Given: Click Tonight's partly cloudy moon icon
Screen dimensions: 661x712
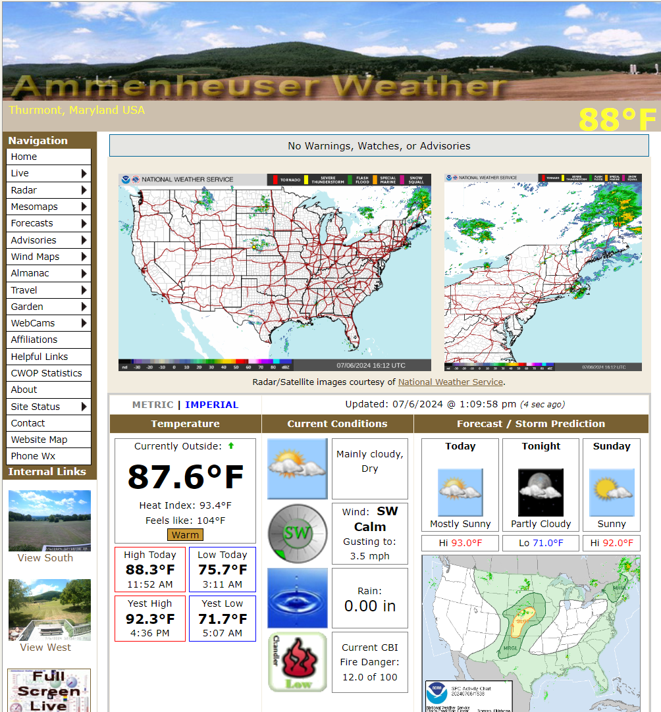Looking at the screenshot, I should (541, 492).
